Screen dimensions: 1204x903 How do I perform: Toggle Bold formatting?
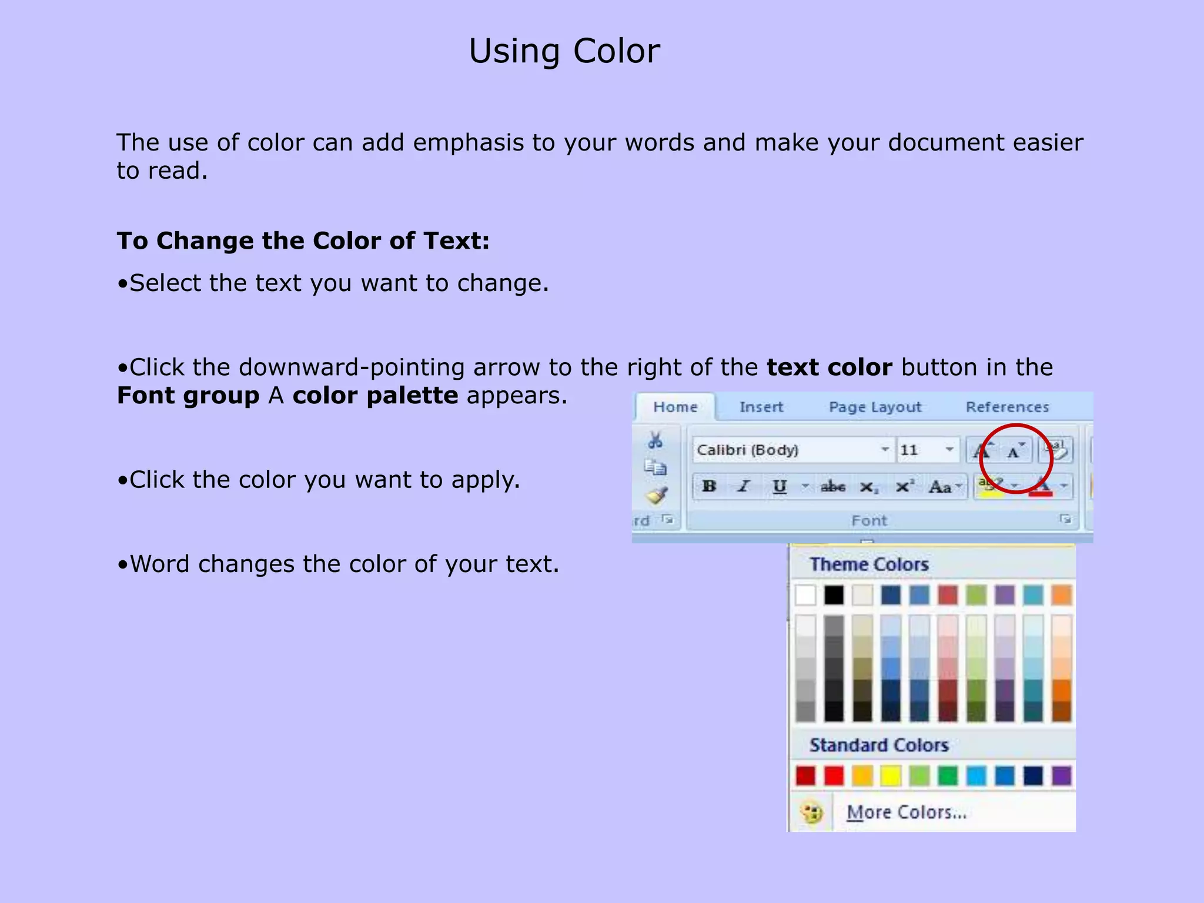pyautogui.click(x=709, y=486)
